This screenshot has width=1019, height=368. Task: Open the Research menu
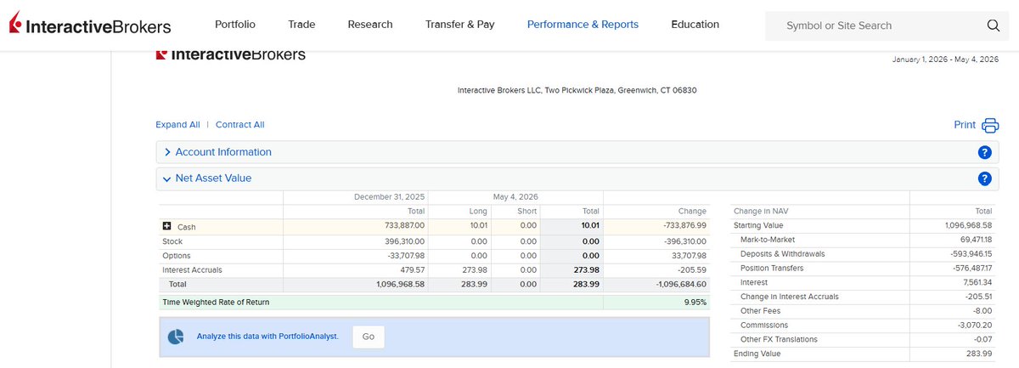370,25
